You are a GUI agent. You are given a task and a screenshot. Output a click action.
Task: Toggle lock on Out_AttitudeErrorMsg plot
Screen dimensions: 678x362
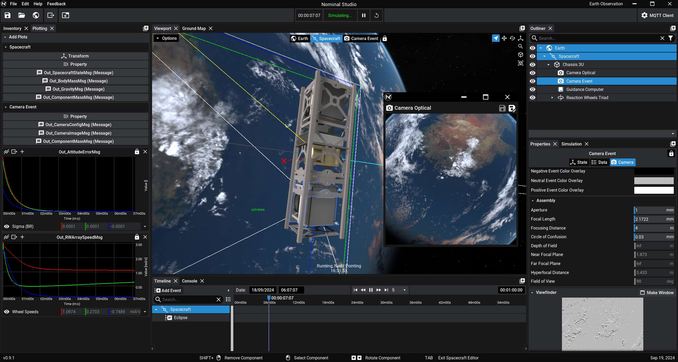pyautogui.click(x=137, y=152)
